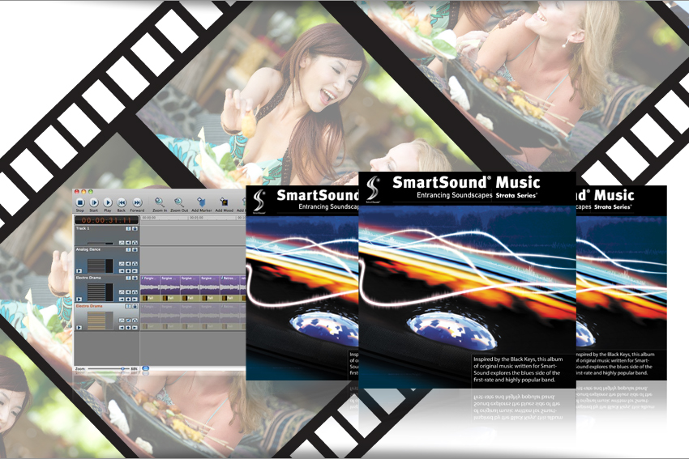
Task: Solo the white-titled Electro Drama track via headphones
Action: click(x=135, y=291)
